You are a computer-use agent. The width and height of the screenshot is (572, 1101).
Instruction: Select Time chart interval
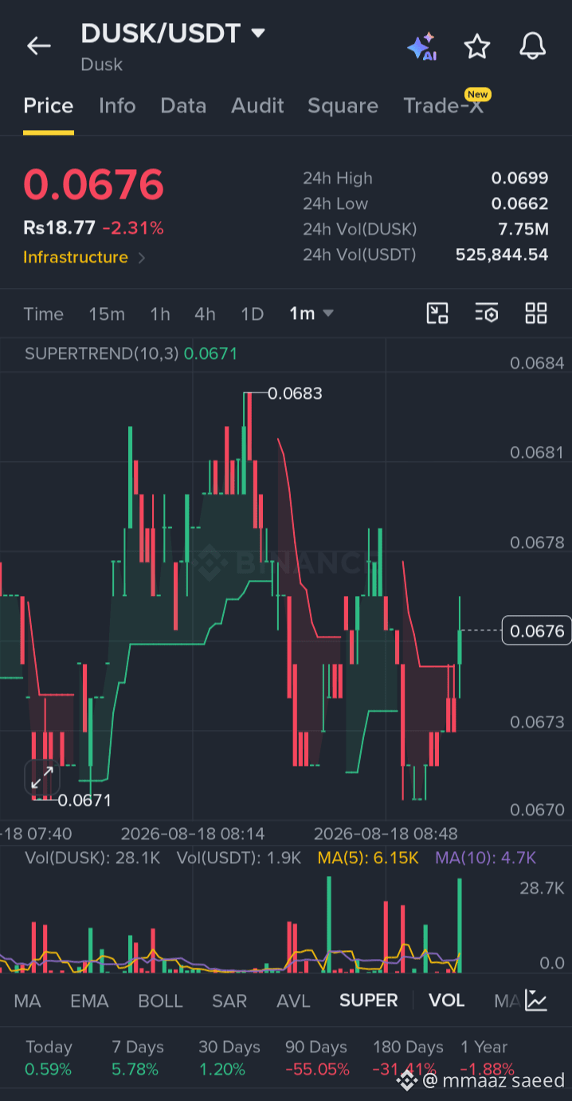point(43,314)
